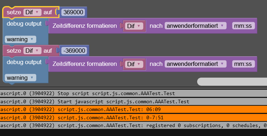
Task: Click the second mm:ss format field
Action: click(243, 64)
